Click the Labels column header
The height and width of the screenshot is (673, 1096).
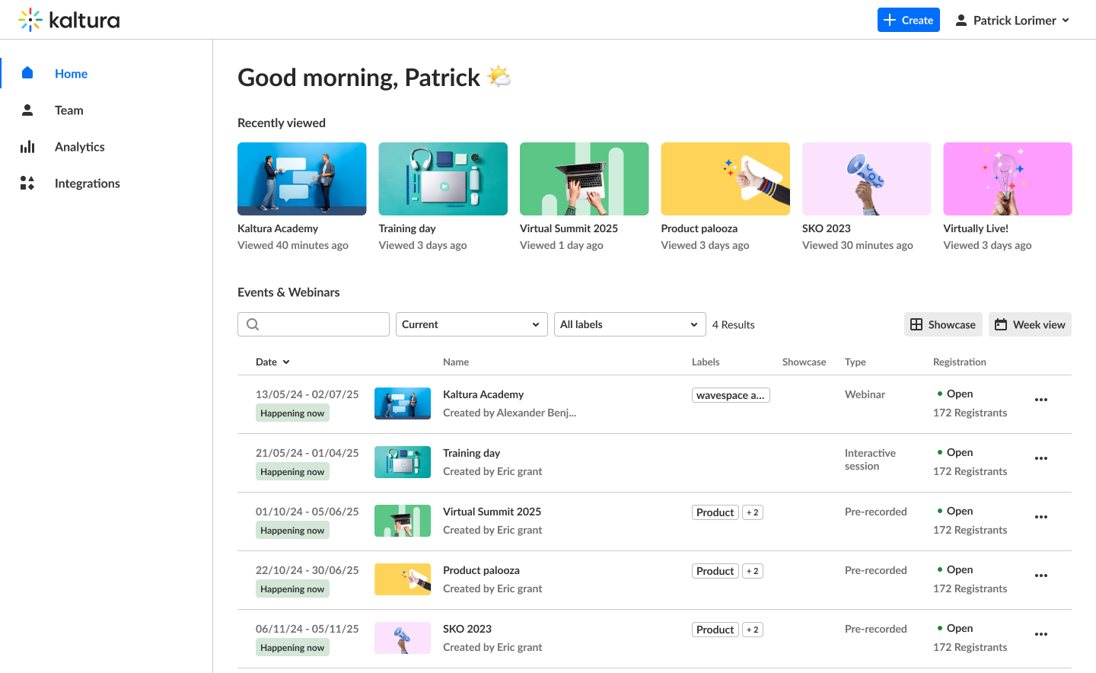(706, 362)
